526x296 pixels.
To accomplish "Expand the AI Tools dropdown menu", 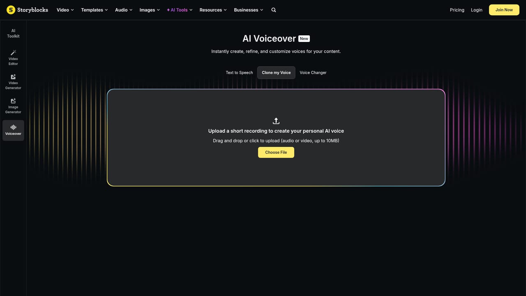I will pos(180,10).
